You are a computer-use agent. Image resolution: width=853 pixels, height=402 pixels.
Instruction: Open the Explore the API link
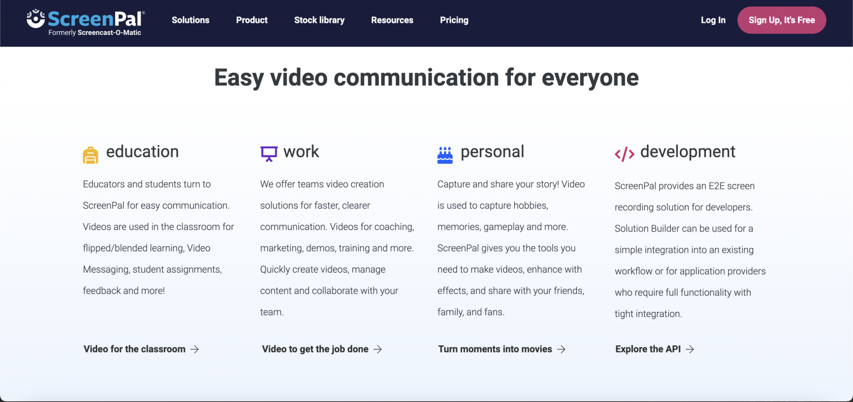[x=648, y=349]
